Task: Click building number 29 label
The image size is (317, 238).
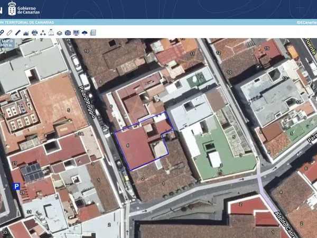Action: [x=22, y=193]
